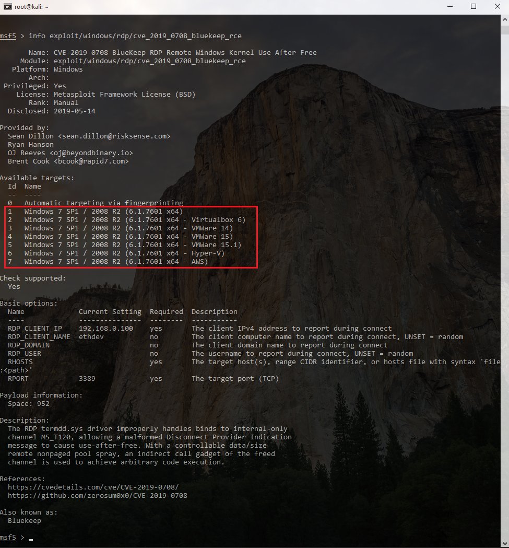
Task: Click the 'Ryan Hanson' author line
Action: (x=31, y=145)
